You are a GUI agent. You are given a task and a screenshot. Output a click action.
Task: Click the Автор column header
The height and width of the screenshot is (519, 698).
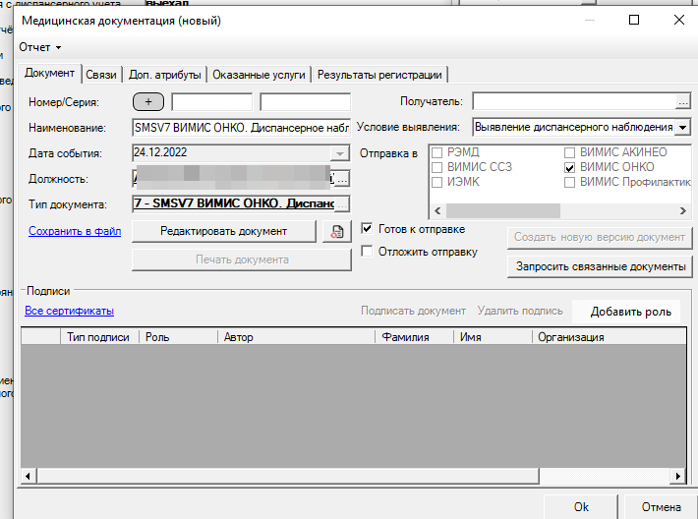pos(297,337)
